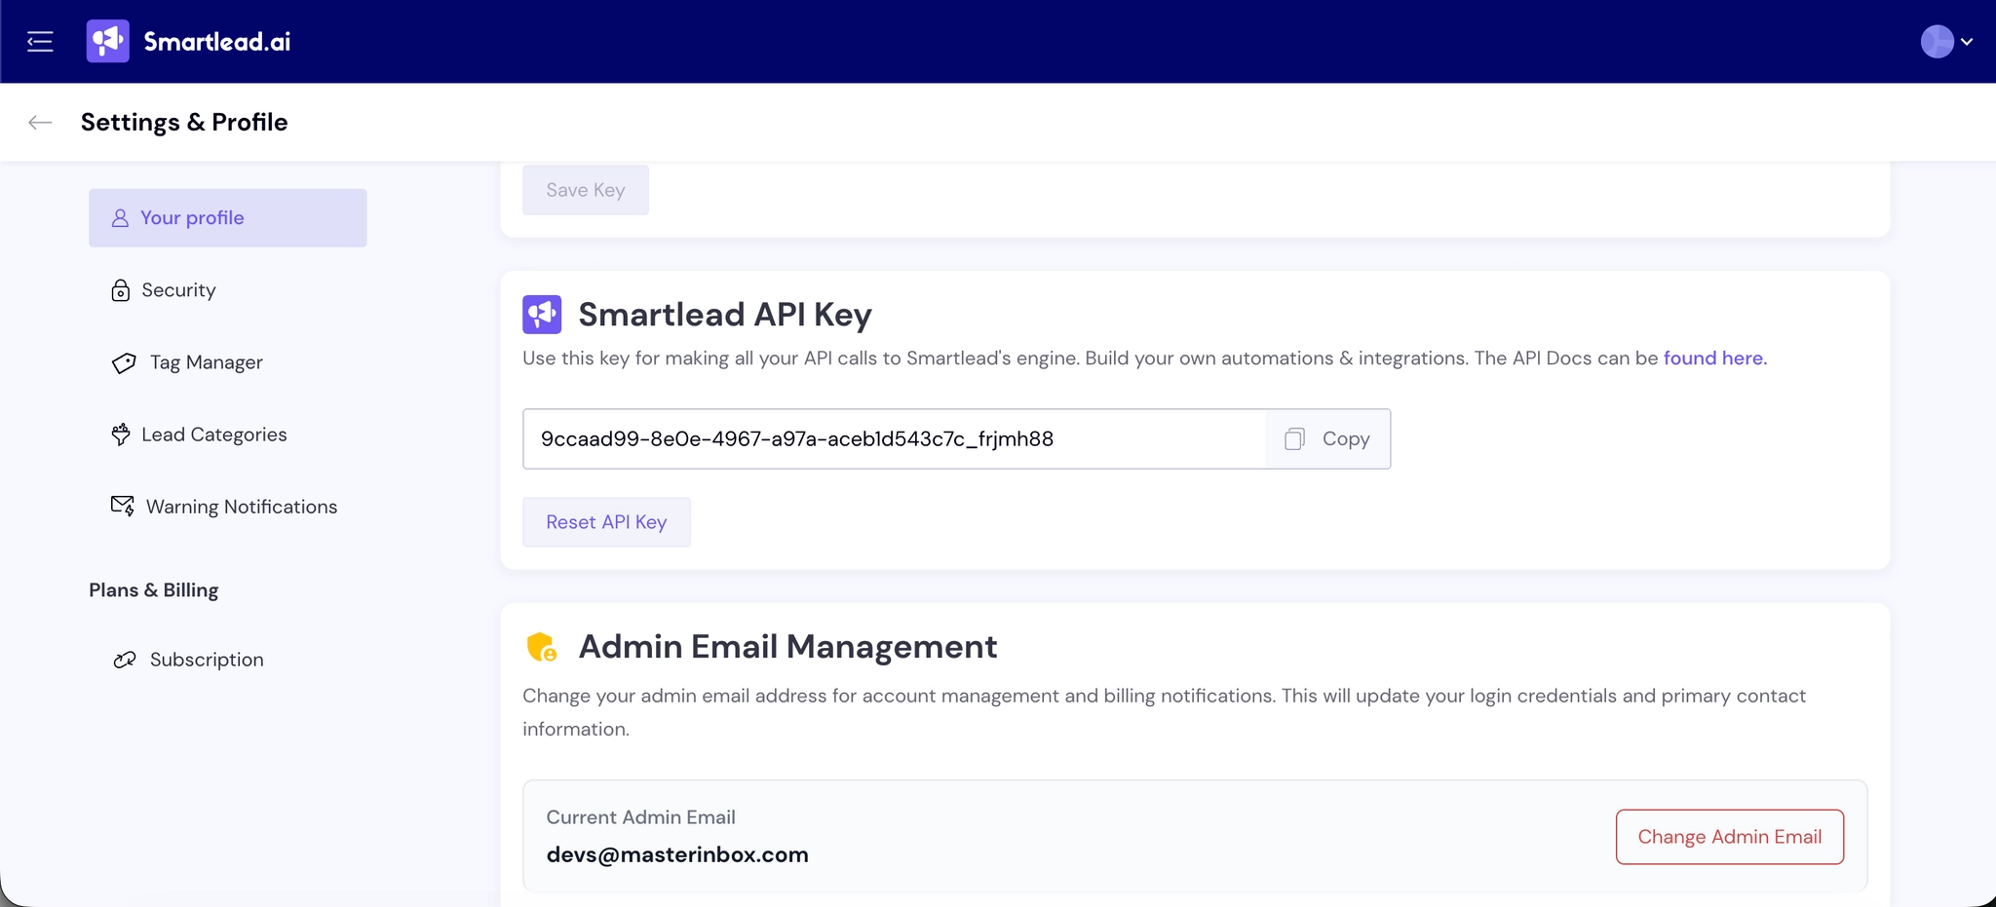Click the copy icon beside the API key

(x=1294, y=438)
